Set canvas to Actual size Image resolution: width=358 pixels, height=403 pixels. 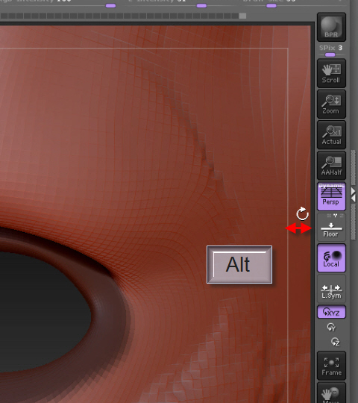click(x=331, y=134)
